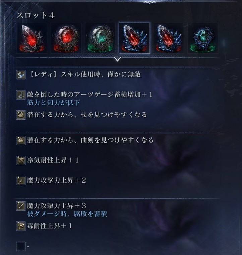The image size is (242, 255).
Task: Click the スロット4 heading
Action: tap(36, 15)
